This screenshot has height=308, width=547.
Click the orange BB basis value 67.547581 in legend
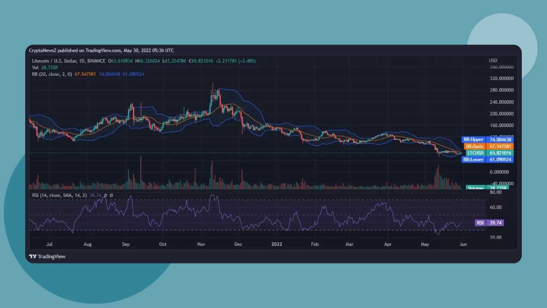[x=85, y=74]
